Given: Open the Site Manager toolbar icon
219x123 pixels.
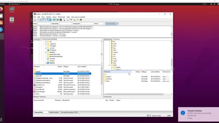Looking at the screenshot, I should tap(35, 20).
